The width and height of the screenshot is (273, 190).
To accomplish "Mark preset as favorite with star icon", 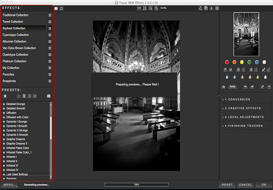I will pos(5,96).
